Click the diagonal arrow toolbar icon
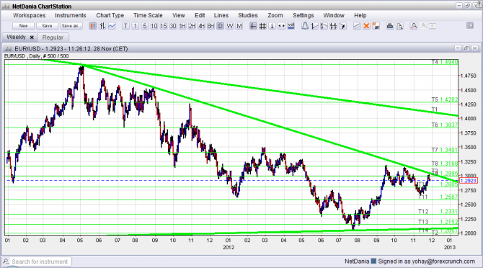 tap(343, 26)
